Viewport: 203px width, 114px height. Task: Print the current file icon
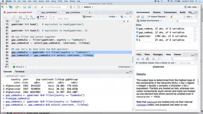(x=36, y=7)
